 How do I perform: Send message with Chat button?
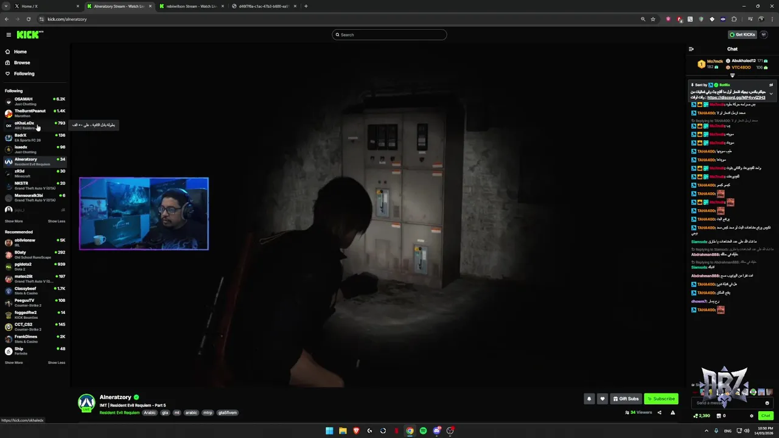(x=766, y=416)
